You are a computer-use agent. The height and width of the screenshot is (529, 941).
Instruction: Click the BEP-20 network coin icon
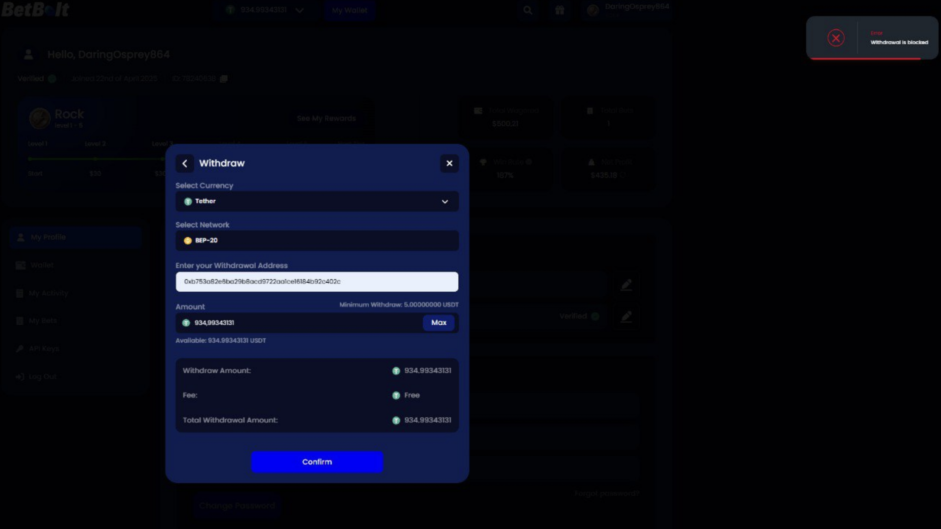[x=188, y=241]
